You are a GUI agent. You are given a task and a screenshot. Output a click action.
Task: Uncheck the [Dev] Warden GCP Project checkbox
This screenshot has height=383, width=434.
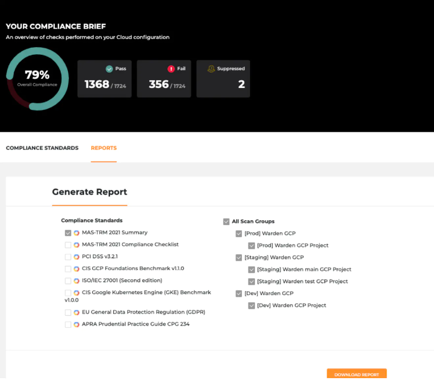tap(251, 305)
